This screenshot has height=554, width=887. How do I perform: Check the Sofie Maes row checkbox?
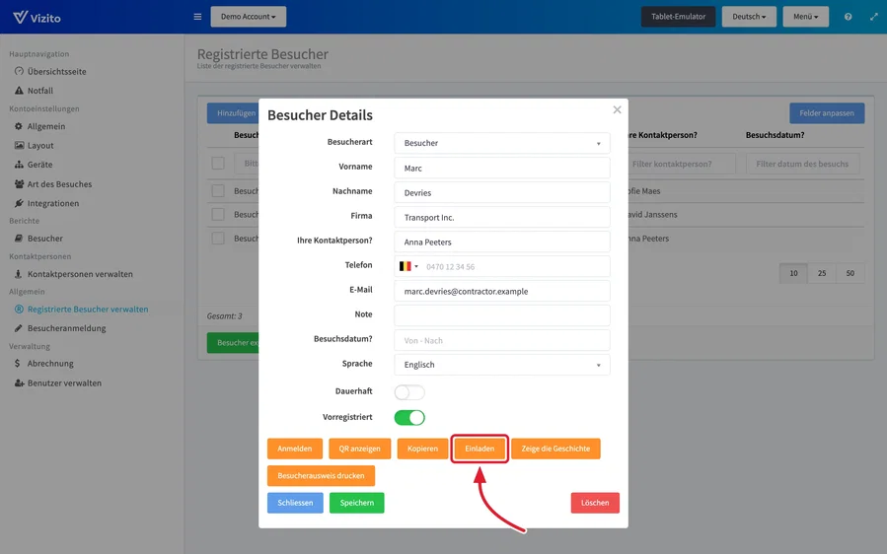tap(218, 190)
